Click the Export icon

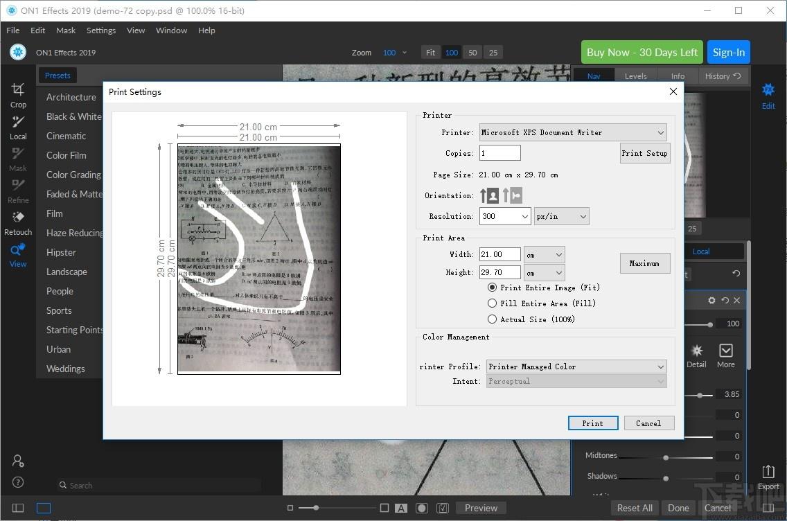click(x=768, y=477)
